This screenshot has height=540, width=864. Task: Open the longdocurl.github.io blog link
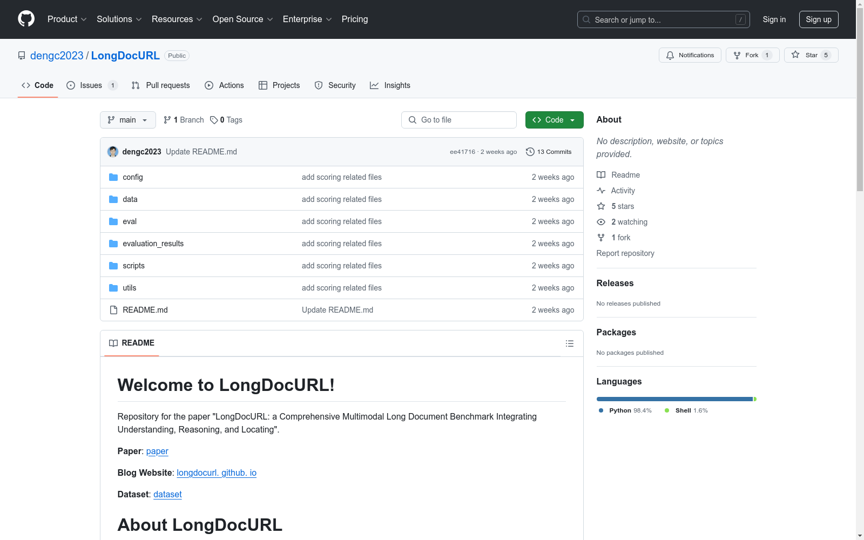[x=217, y=473]
